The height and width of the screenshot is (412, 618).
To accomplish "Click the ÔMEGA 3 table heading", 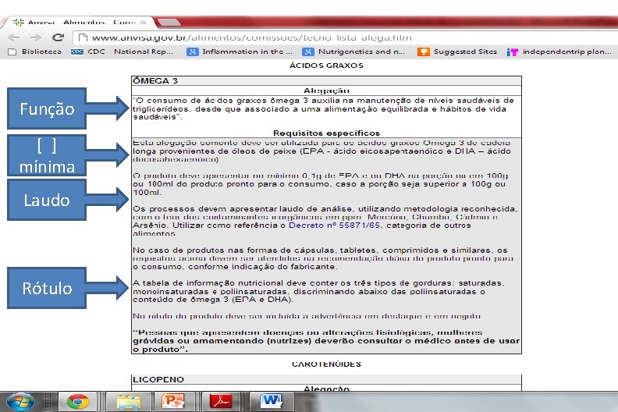I will pyautogui.click(x=155, y=81).
